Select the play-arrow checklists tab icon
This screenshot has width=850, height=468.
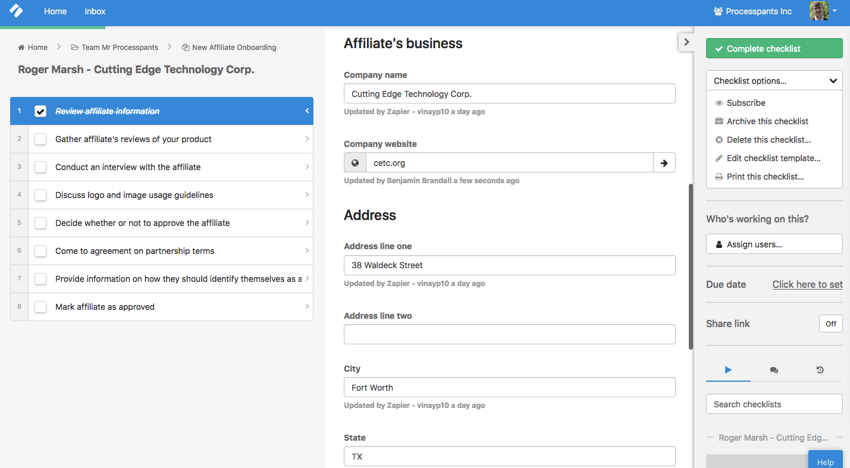[x=728, y=370]
